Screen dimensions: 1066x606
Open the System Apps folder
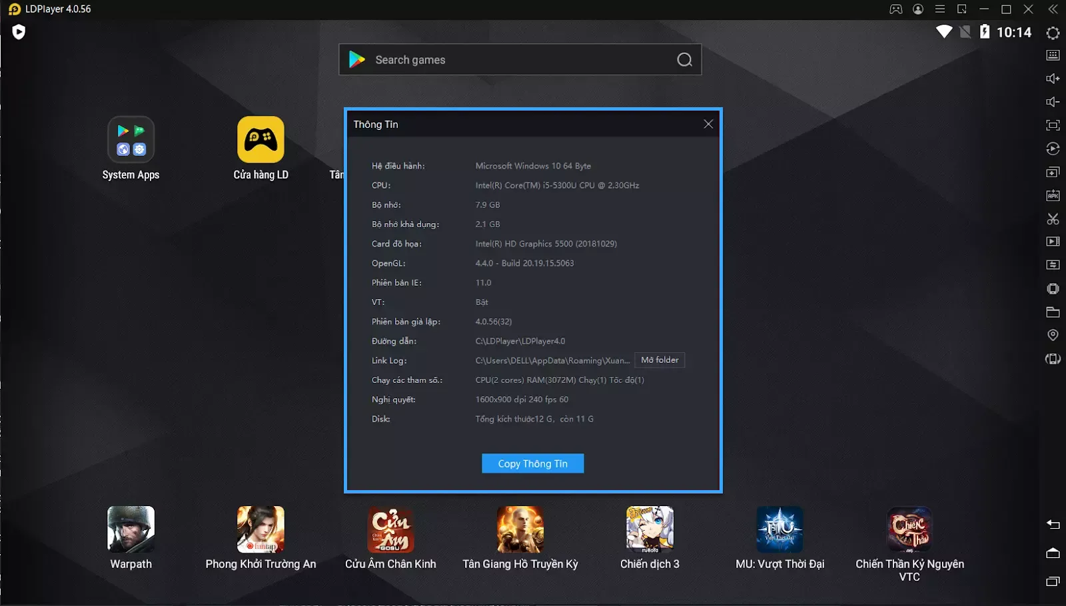pyautogui.click(x=131, y=140)
